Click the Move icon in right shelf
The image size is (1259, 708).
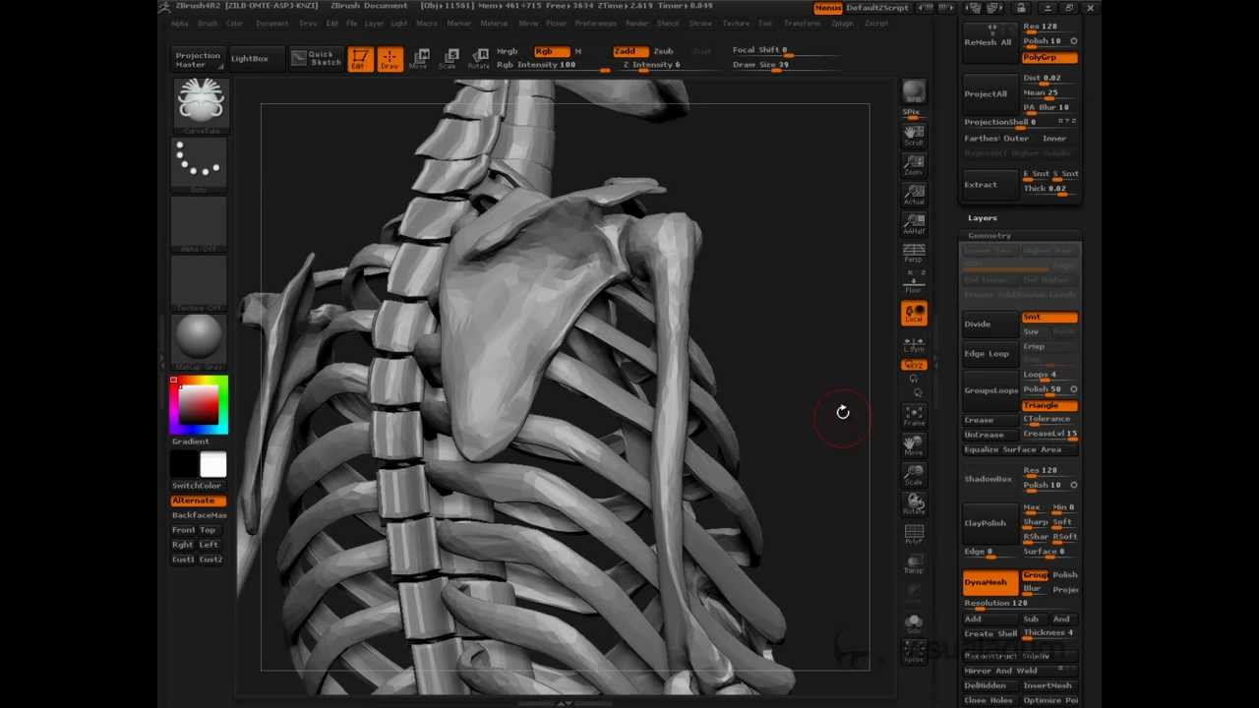(x=914, y=445)
